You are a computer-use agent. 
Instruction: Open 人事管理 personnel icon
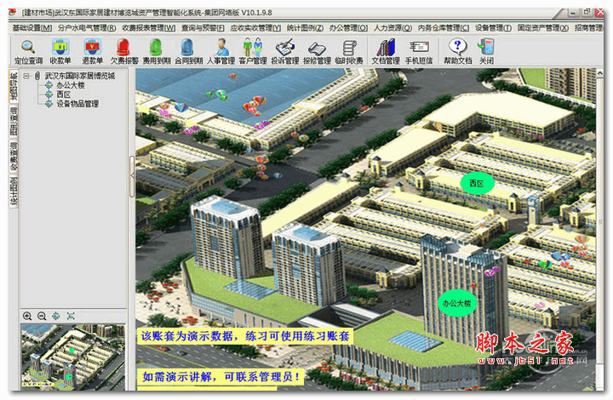coord(221,51)
